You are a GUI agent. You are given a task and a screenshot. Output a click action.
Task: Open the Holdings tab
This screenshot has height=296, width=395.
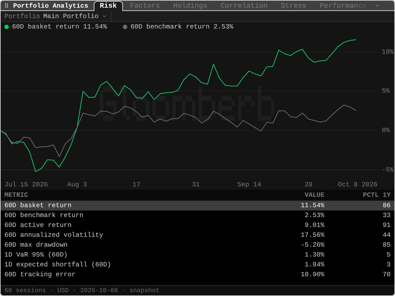point(190,5)
